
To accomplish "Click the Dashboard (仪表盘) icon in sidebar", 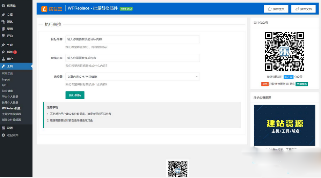I will pos(3,6).
